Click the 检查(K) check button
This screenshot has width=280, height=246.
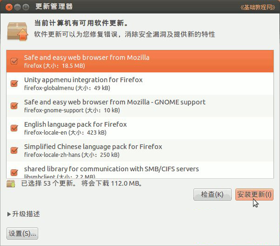(212, 194)
